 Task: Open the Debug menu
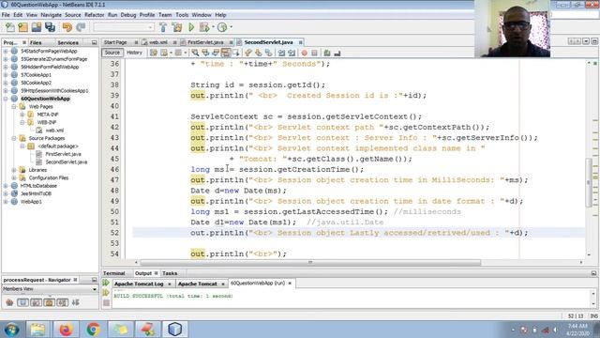(128, 15)
